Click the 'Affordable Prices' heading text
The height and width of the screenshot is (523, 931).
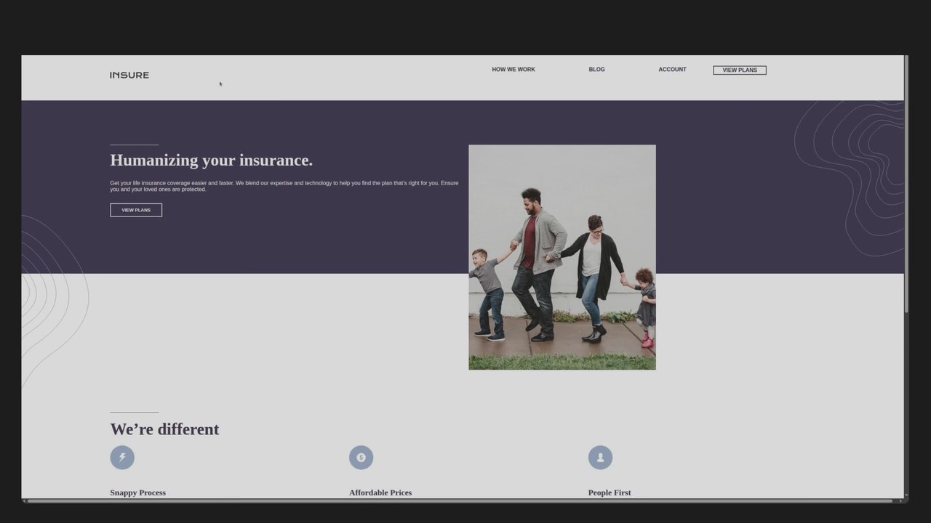tap(380, 492)
